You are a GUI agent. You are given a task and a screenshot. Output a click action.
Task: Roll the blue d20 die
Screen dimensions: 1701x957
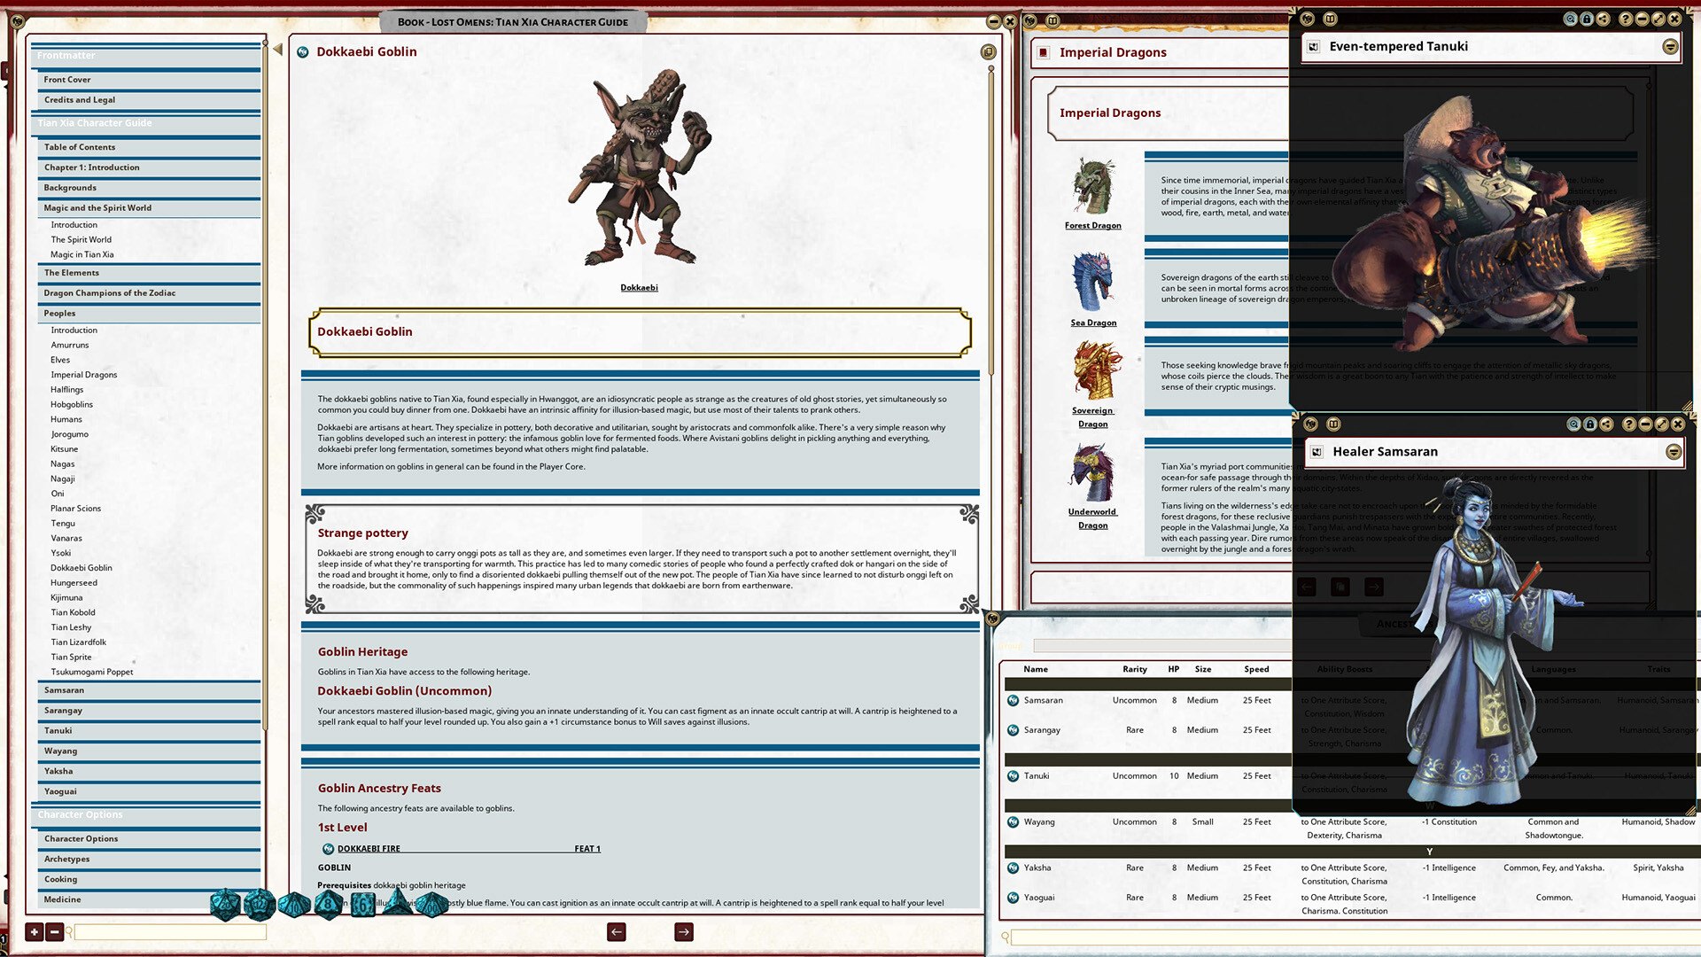tap(225, 906)
